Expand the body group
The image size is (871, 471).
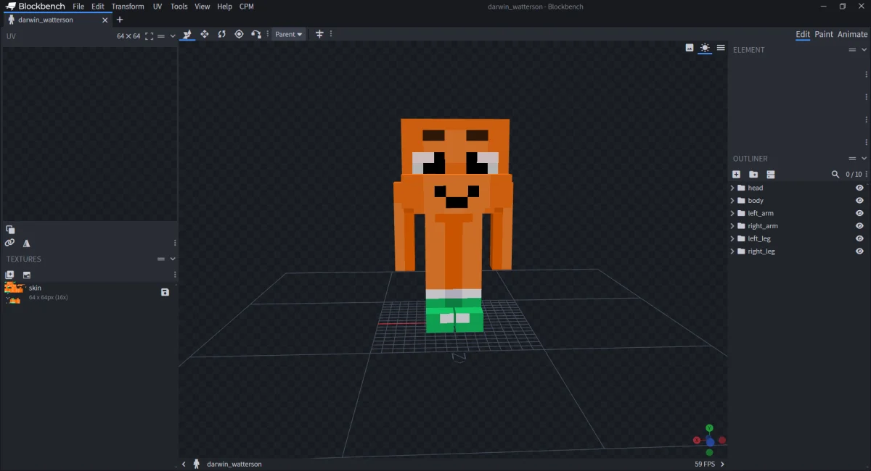click(x=732, y=201)
